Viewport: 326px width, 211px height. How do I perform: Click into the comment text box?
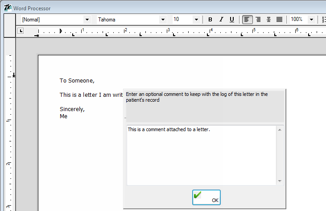[x=202, y=155]
